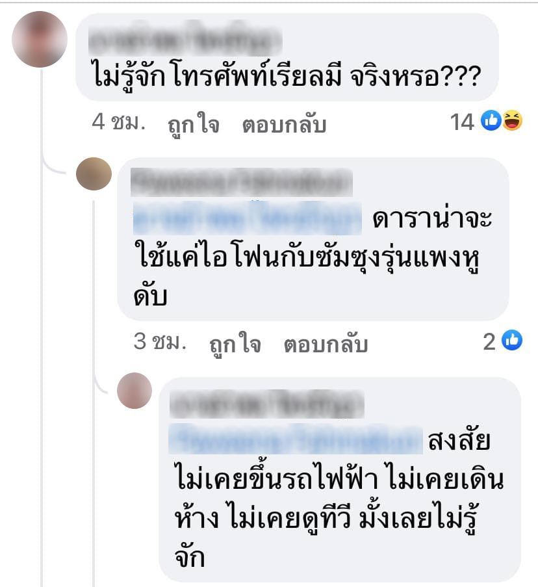Open the third commenter's round avatar
Viewport: 538px width, 587px height.
point(134,391)
